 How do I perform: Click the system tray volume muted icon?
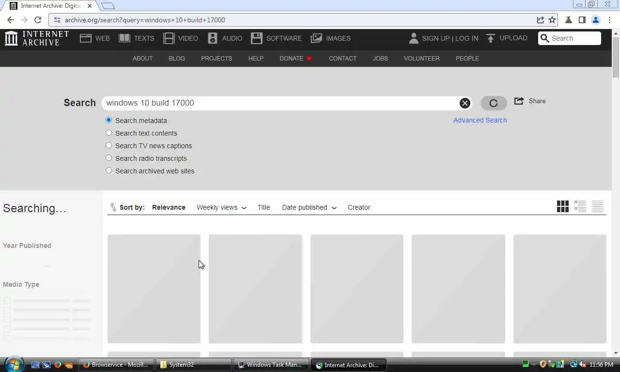[583, 364]
